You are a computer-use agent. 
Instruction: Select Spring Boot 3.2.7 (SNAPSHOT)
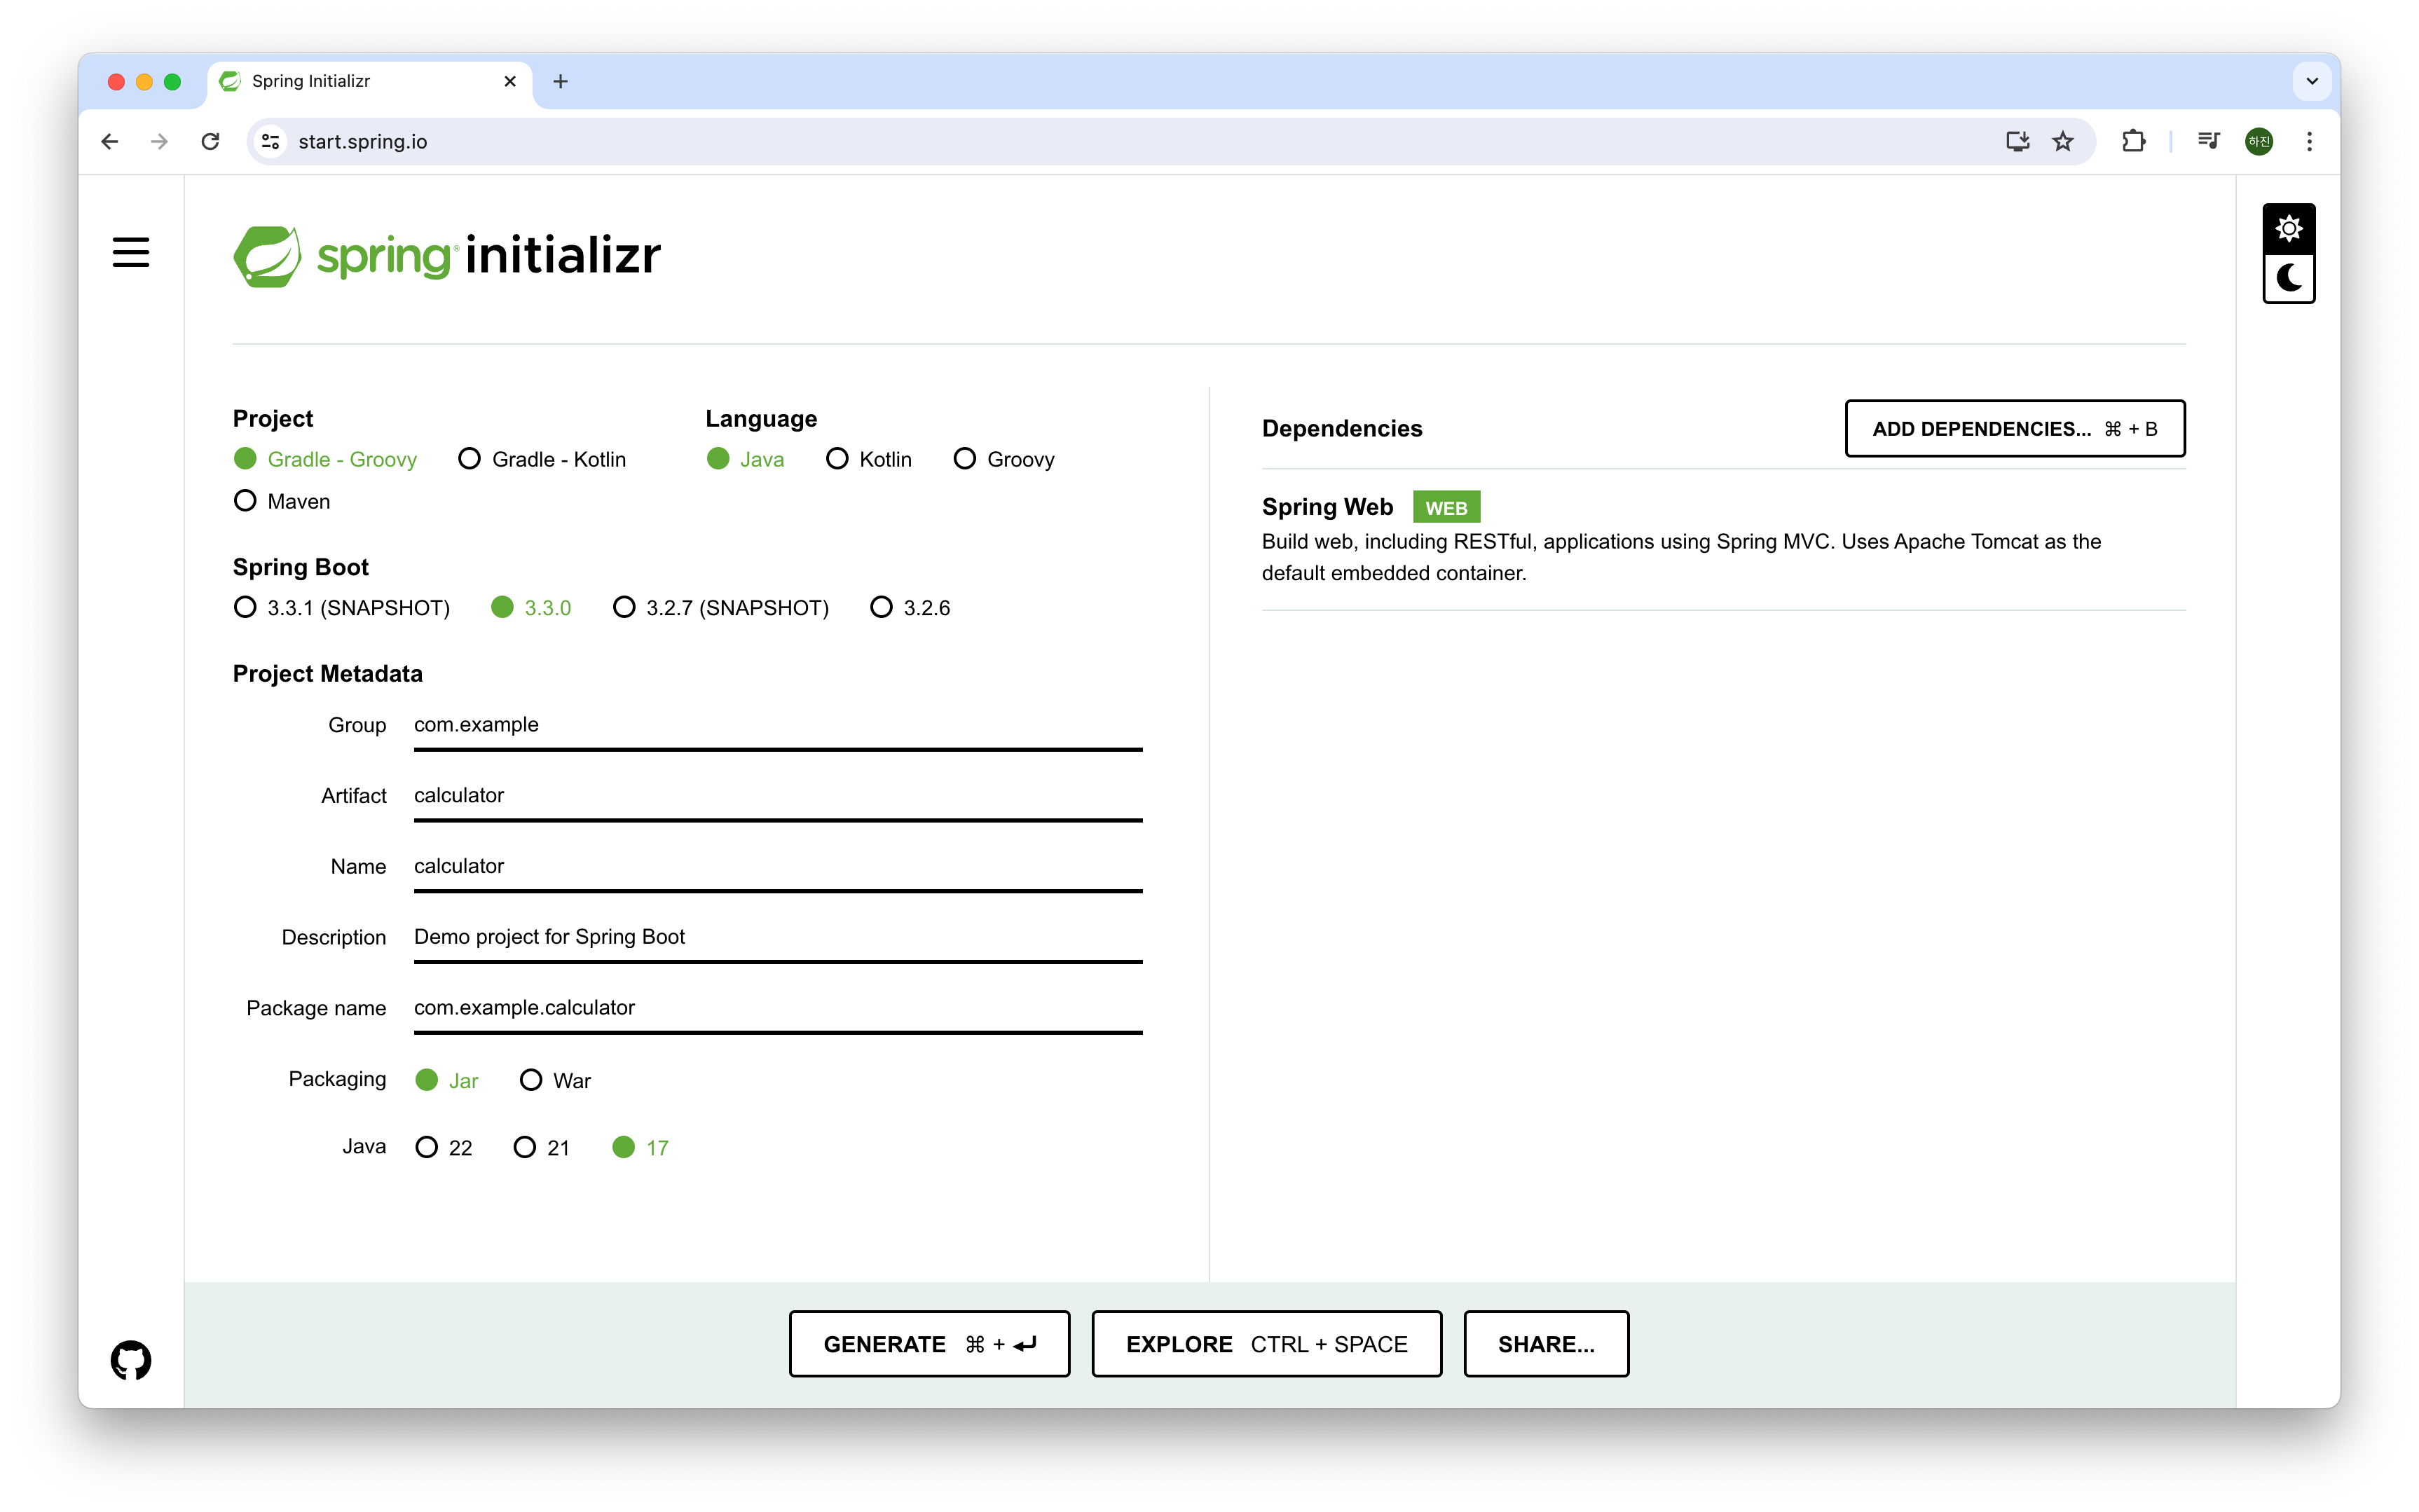tap(720, 607)
